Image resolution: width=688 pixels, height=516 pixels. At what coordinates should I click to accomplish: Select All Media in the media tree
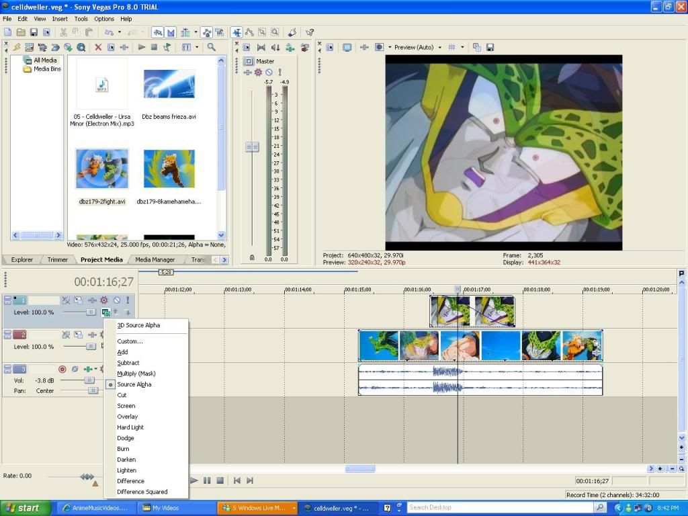(45, 60)
